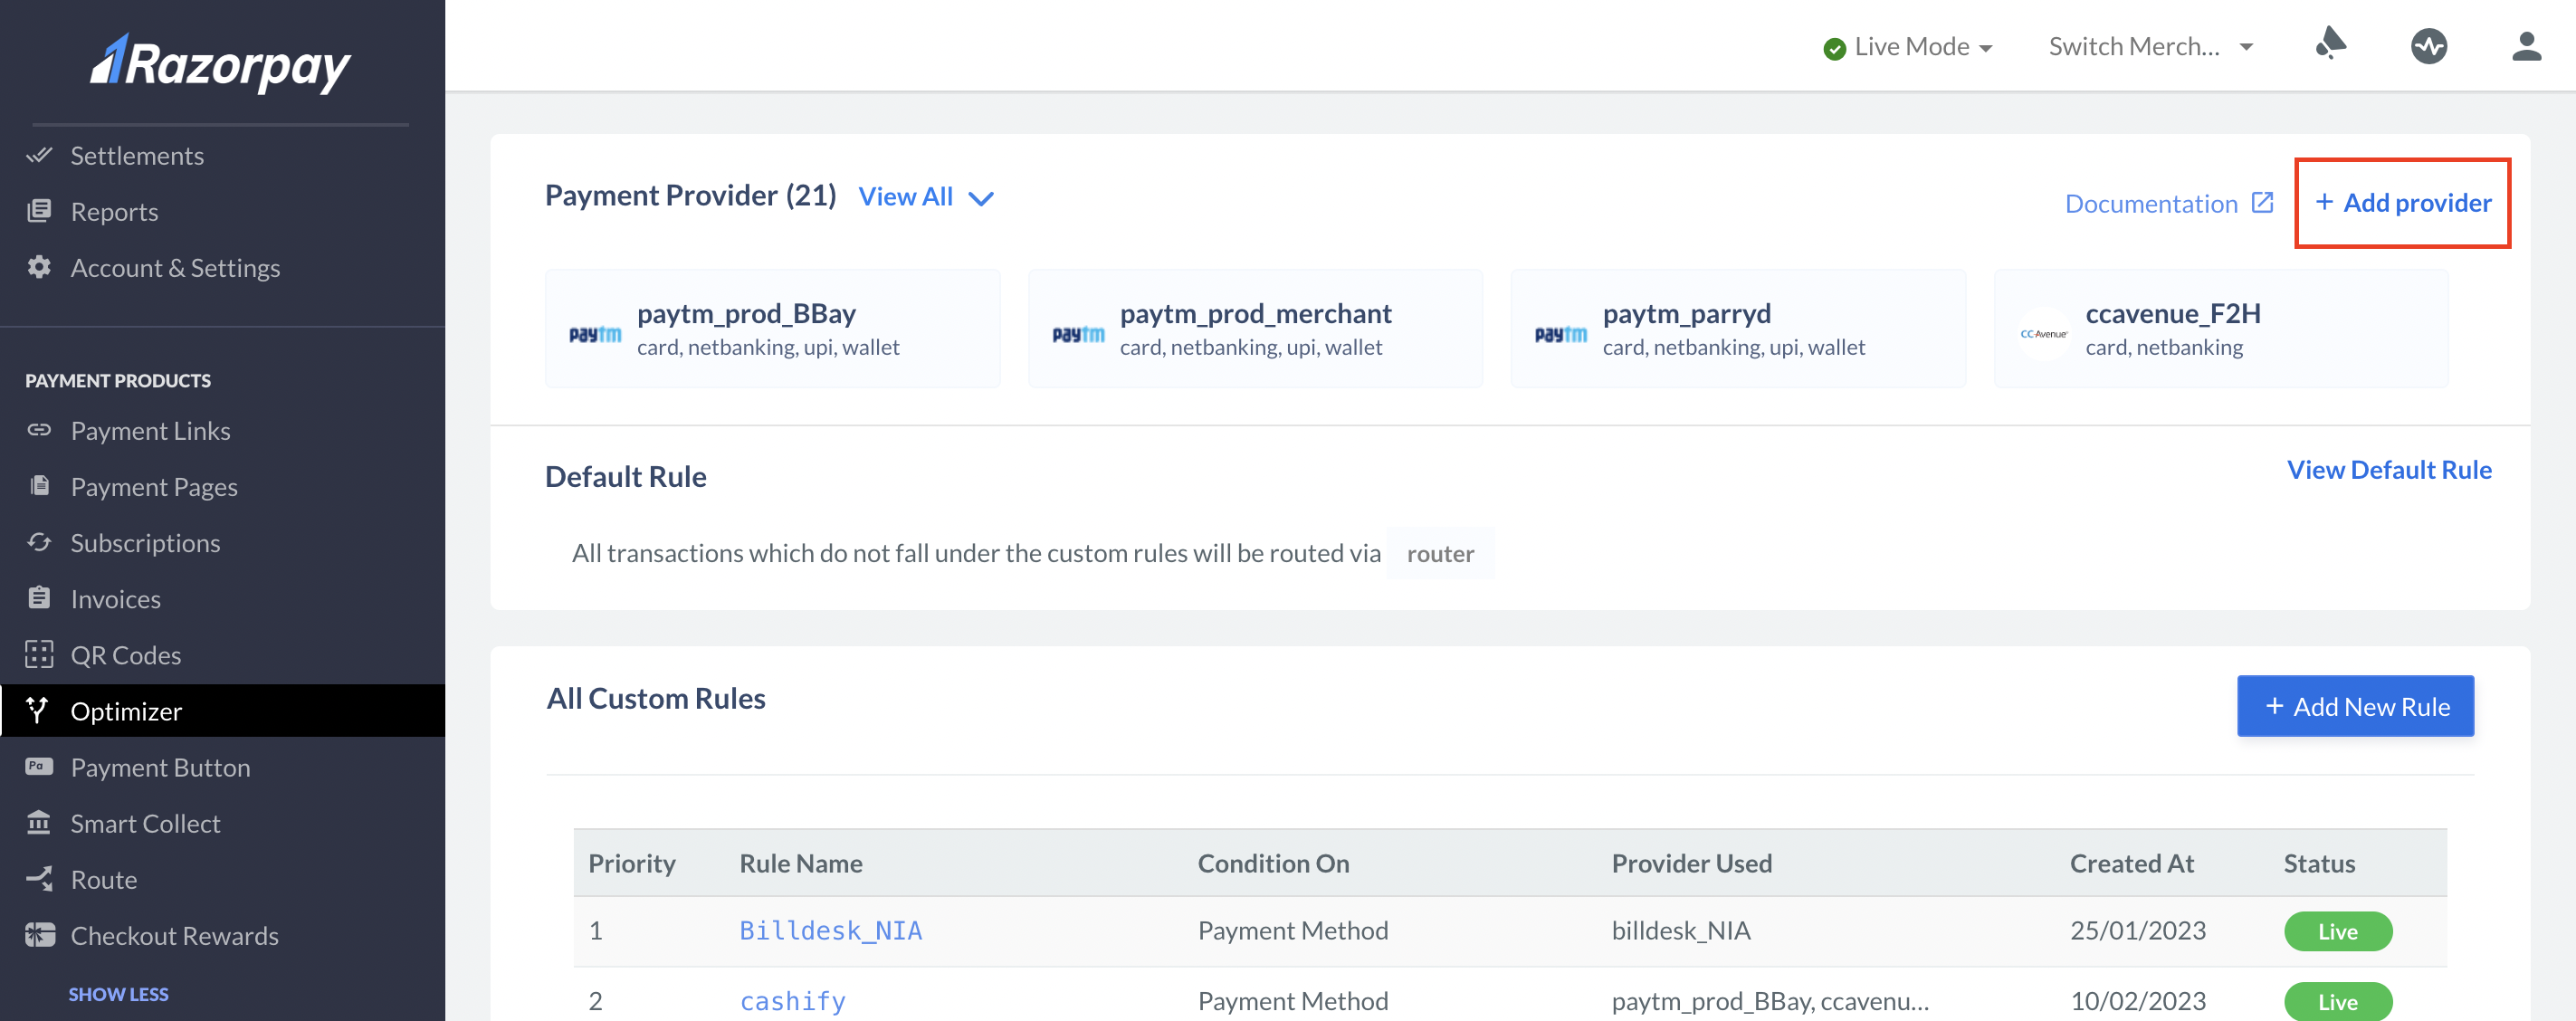Viewport: 2576px width, 1021px height.
Task: Select the paytm_prod_merchant provider card
Action: 1255,328
